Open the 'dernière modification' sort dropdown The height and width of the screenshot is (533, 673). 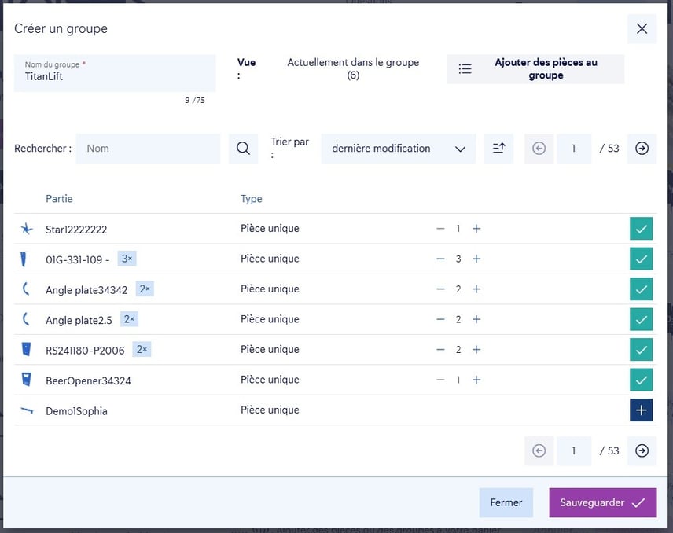point(399,149)
